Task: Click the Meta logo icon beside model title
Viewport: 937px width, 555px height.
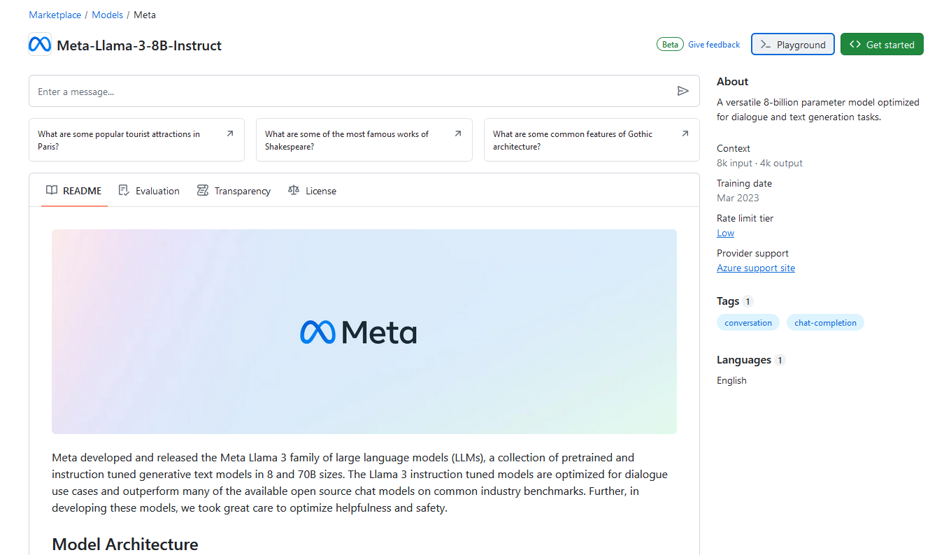Action: click(40, 45)
